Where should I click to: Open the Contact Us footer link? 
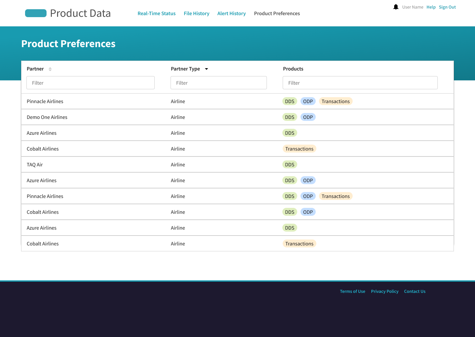(x=415, y=292)
